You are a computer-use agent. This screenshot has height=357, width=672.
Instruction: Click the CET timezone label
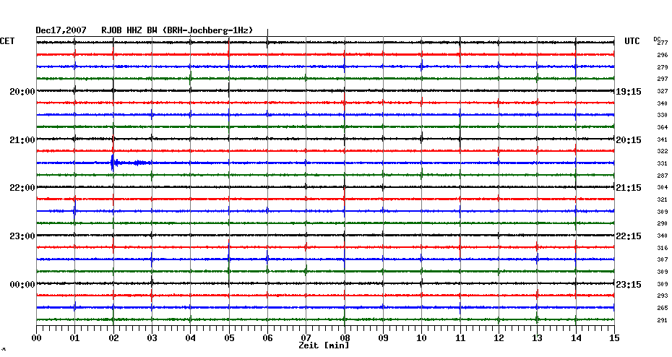pos(7,41)
